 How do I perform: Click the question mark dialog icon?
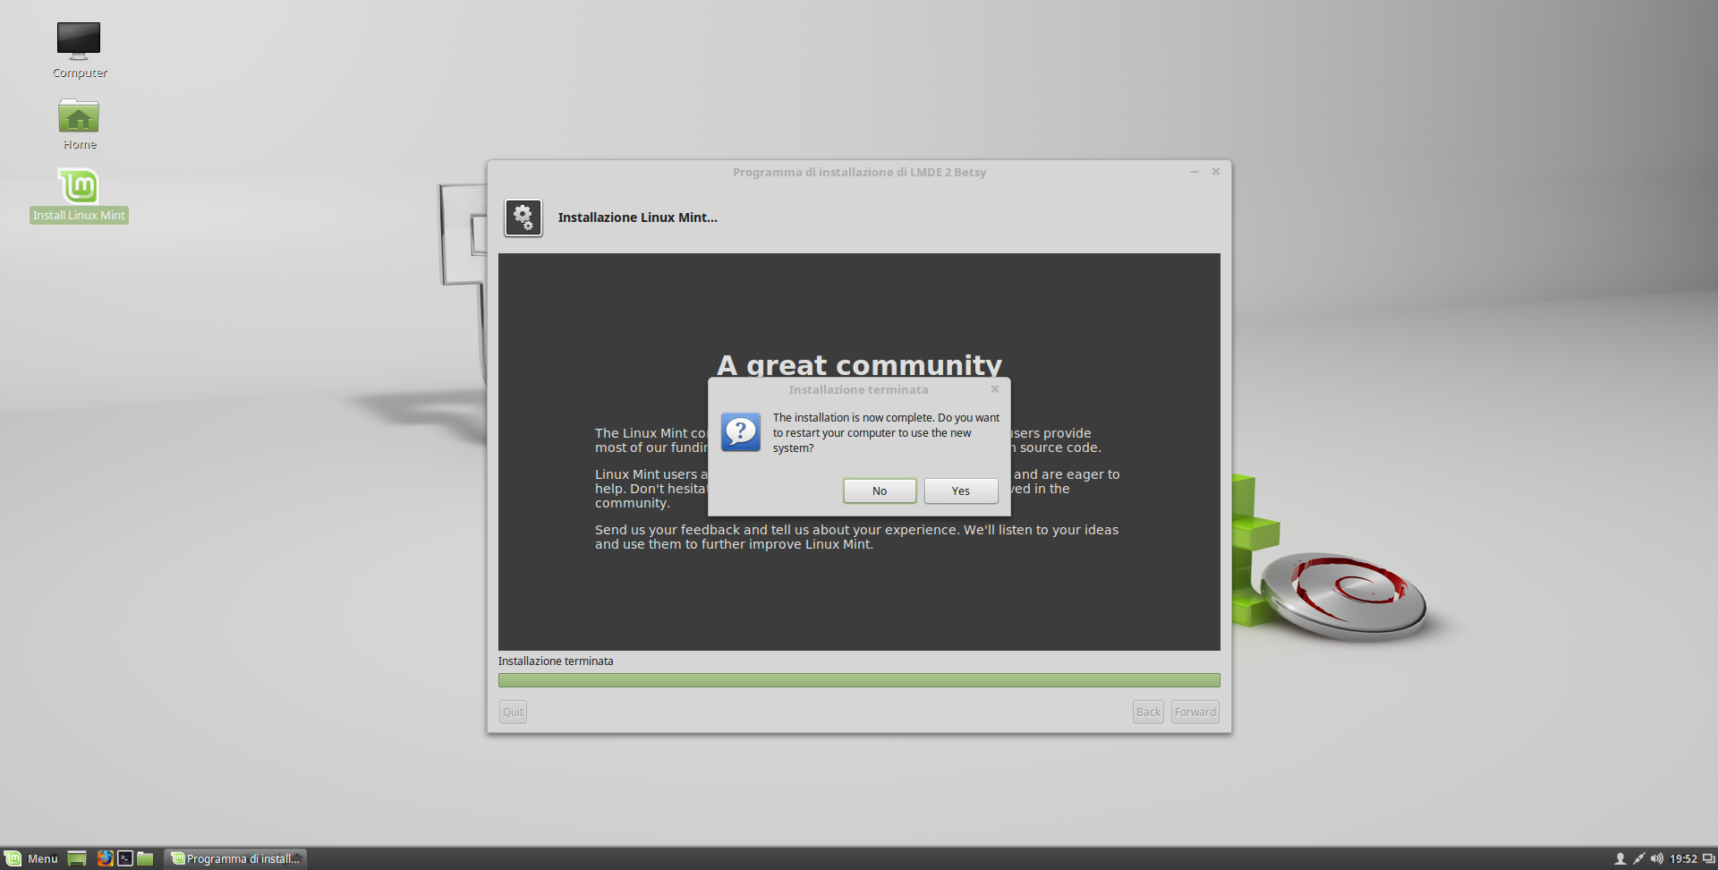[741, 432]
